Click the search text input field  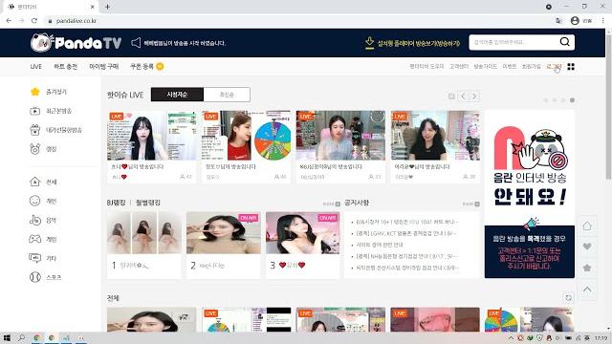(514, 42)
